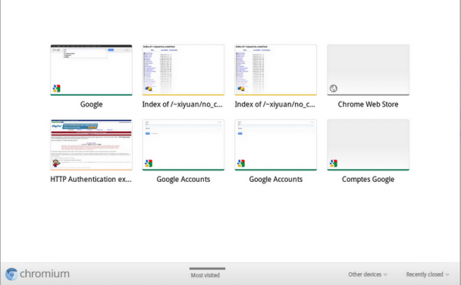The height and width of the screenshot is (285, 461).
Task: Open Index of thumbnail next to Chrome Web Store
Action: click(276, 70)
